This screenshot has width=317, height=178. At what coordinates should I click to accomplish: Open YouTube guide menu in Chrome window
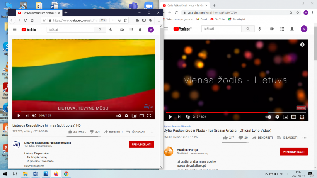(166, 29)
